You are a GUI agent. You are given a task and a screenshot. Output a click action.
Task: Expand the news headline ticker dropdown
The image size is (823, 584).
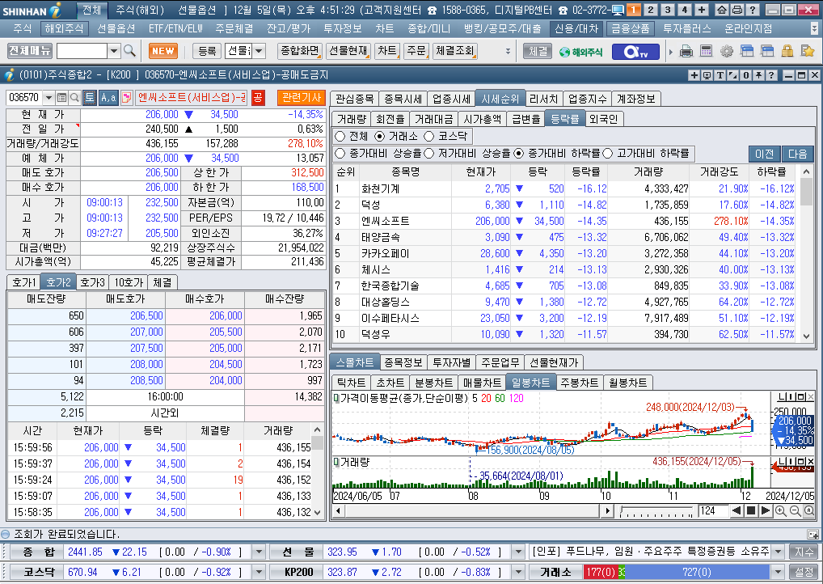tap(779, 552)
